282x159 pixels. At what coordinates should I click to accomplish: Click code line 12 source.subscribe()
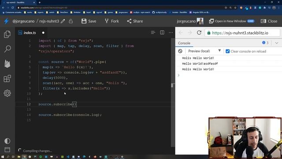tap(58, 104)
